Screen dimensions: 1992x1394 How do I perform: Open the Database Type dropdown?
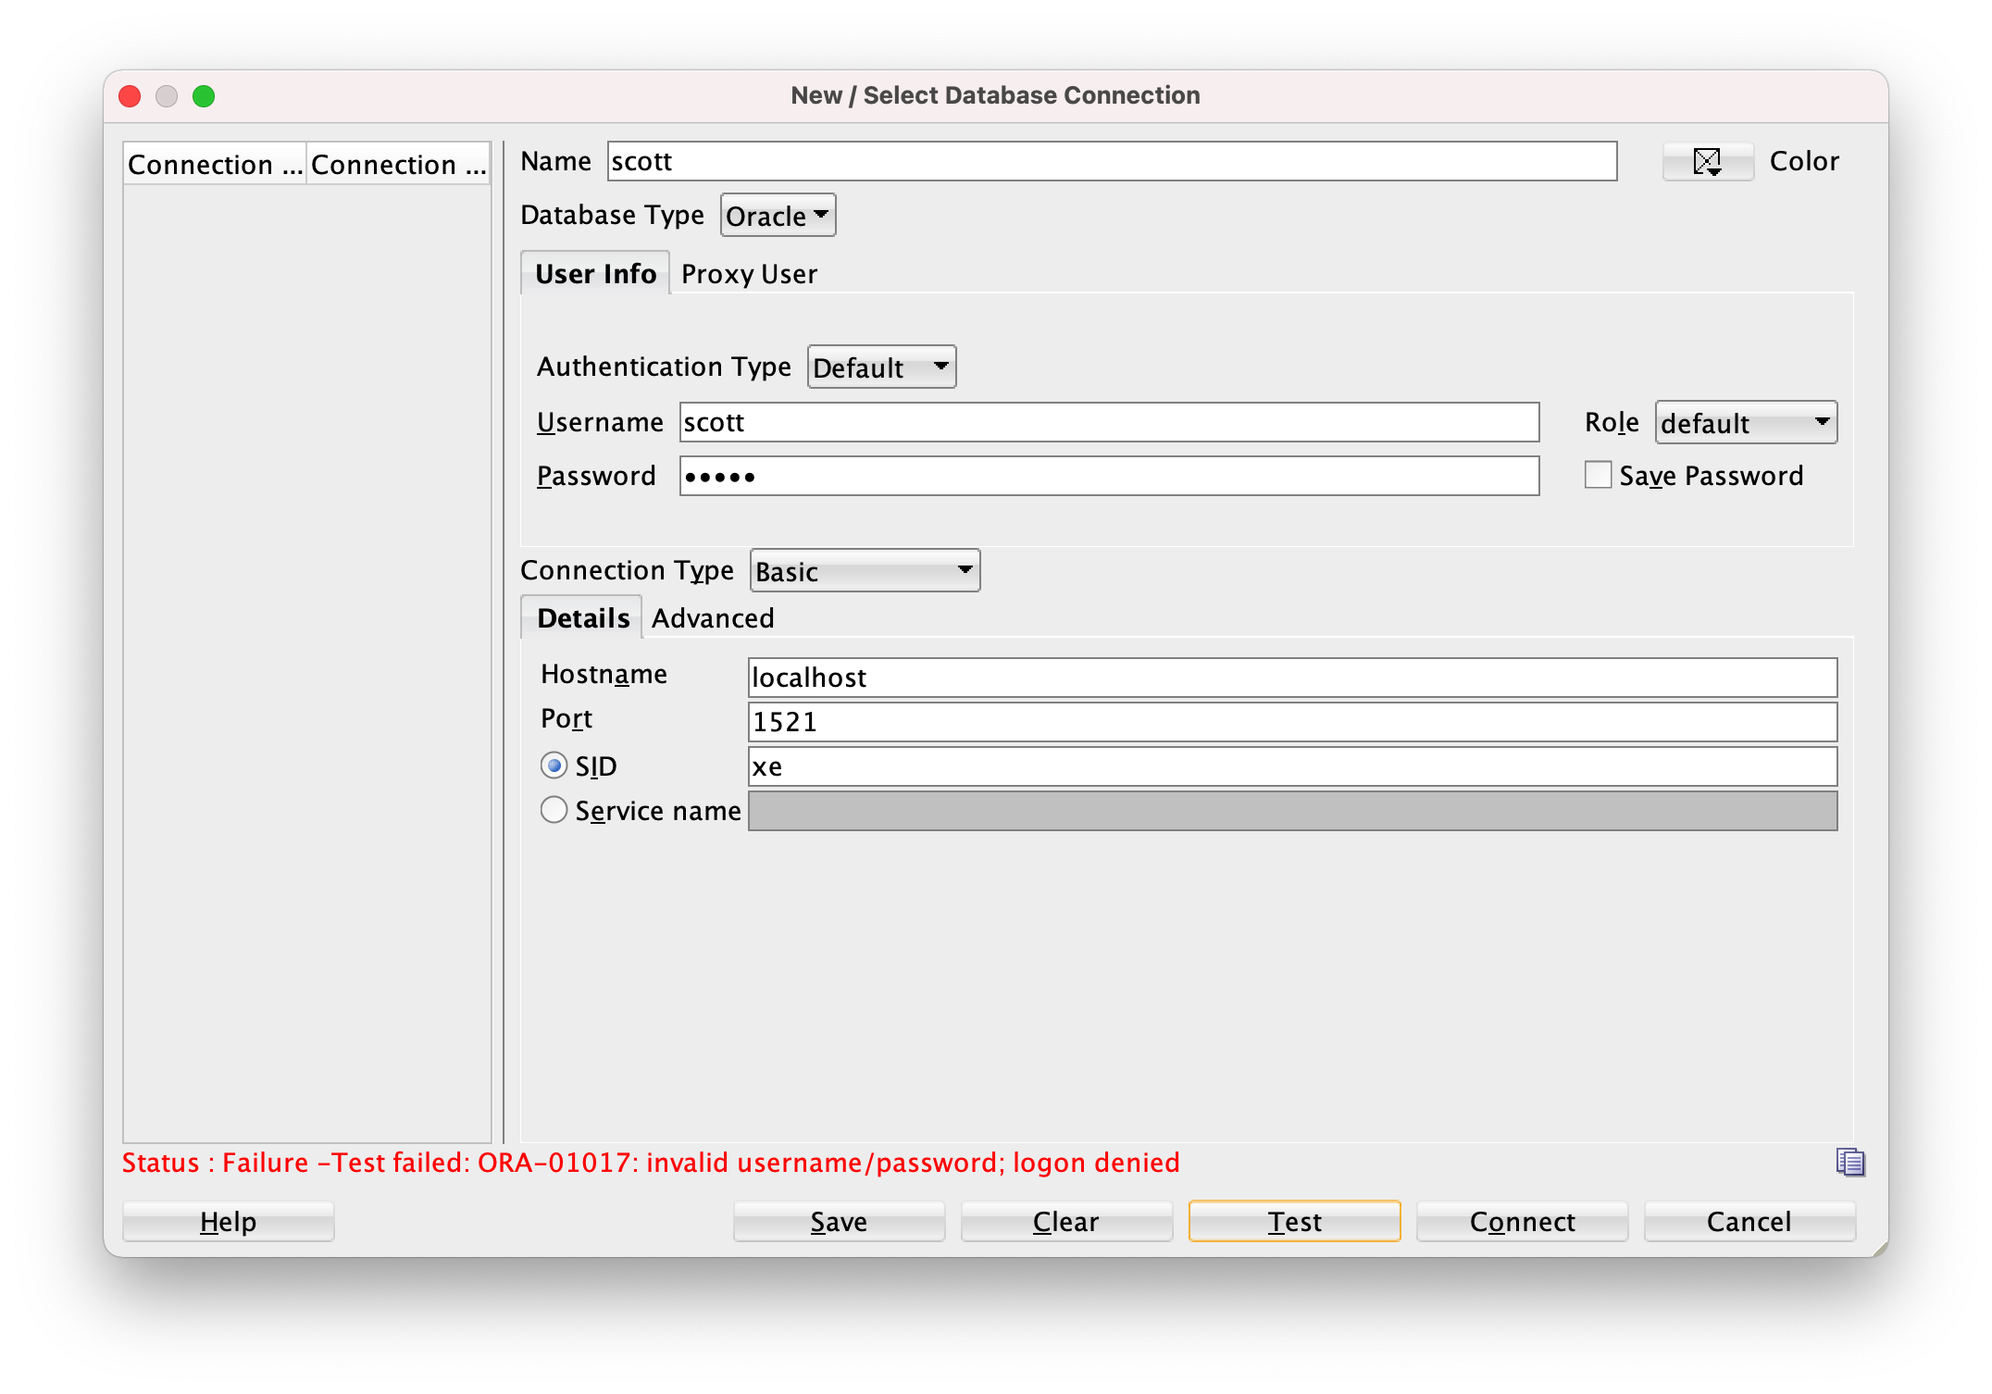pyautogui.click(x=778, y=216)
